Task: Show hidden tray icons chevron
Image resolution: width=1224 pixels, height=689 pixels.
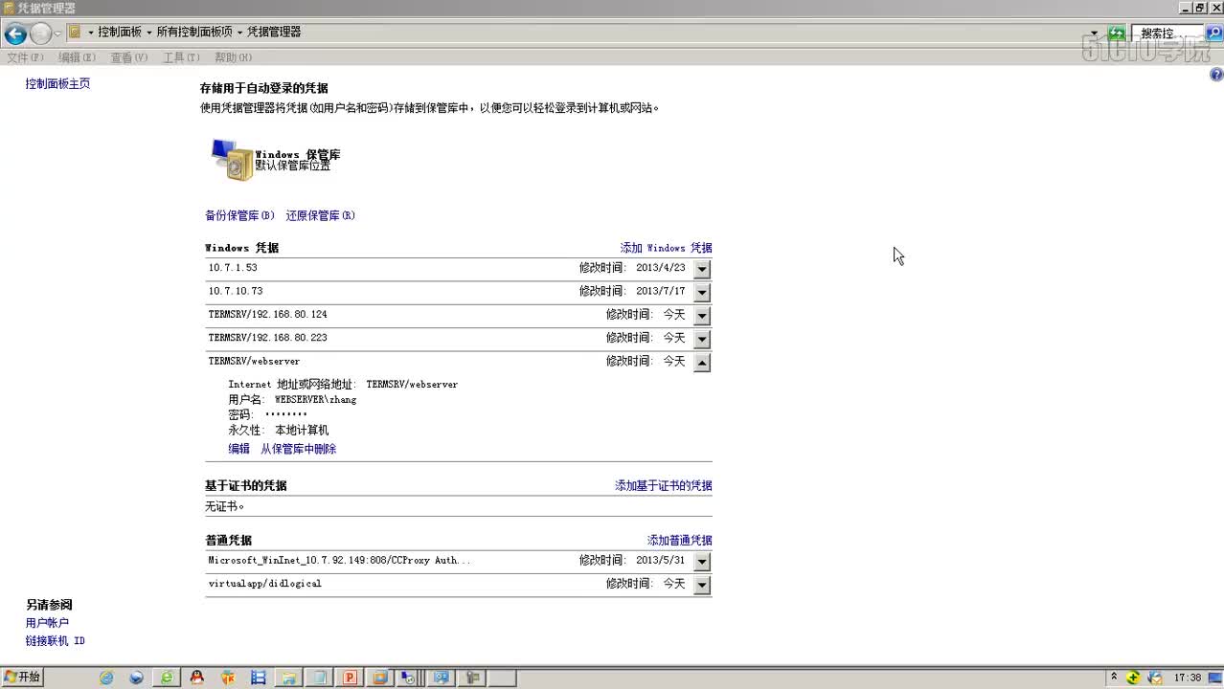Action: pyautogui.click(x=1114, y=678)
